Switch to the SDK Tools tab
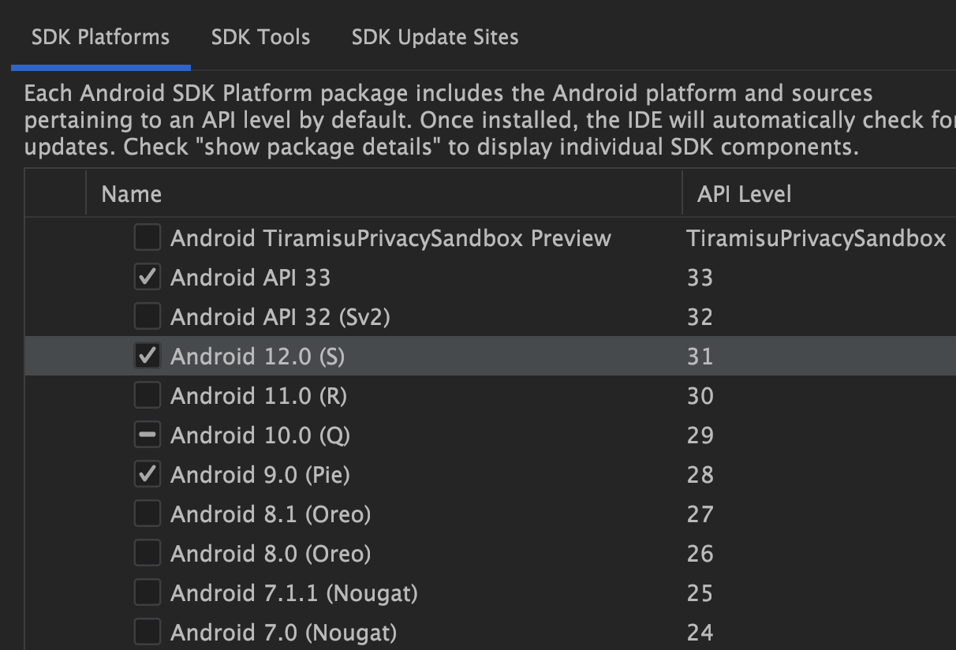The width and height of the screenshot is (956, 650). click(260, 37)
